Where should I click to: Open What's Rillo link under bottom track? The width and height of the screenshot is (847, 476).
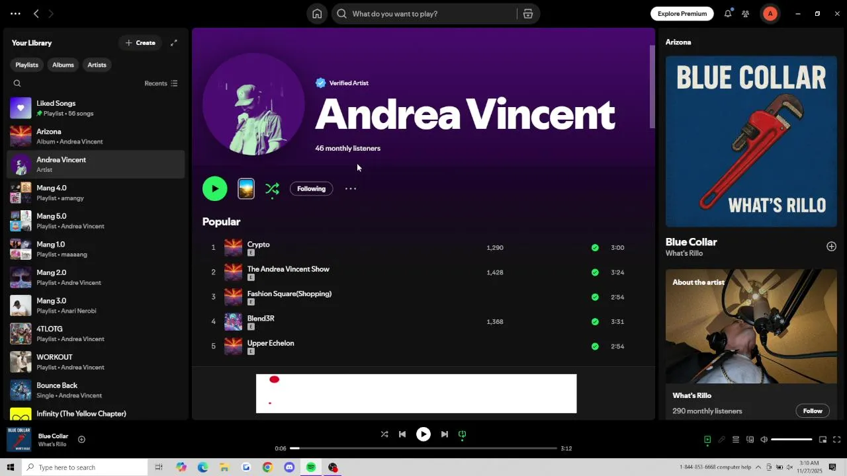point(52,444)
